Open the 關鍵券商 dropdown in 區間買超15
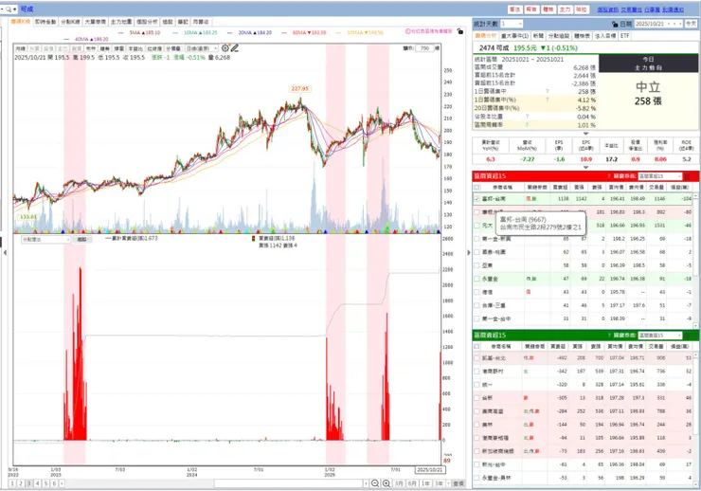Image resolution: width=701 pixels, height=491 pixels. (660, 176)
